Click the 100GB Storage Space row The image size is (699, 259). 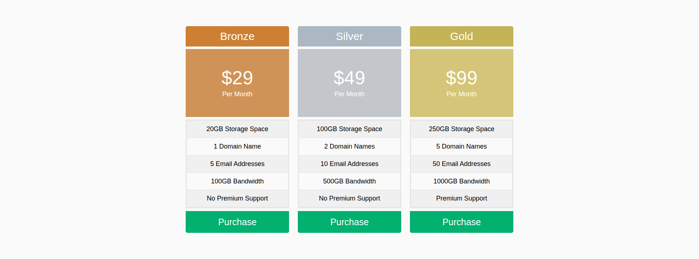(x=349, y=129)
